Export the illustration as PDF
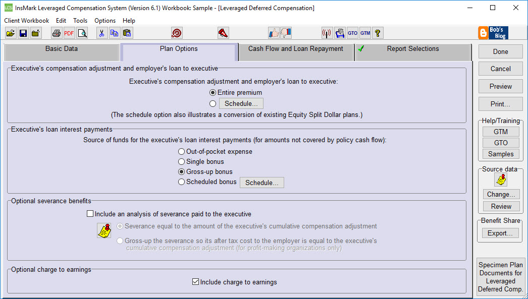Viewport: 528px width, 299px height. coord(69,32)
